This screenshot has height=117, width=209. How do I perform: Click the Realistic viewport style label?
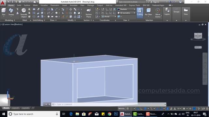[x=19, y=24]
